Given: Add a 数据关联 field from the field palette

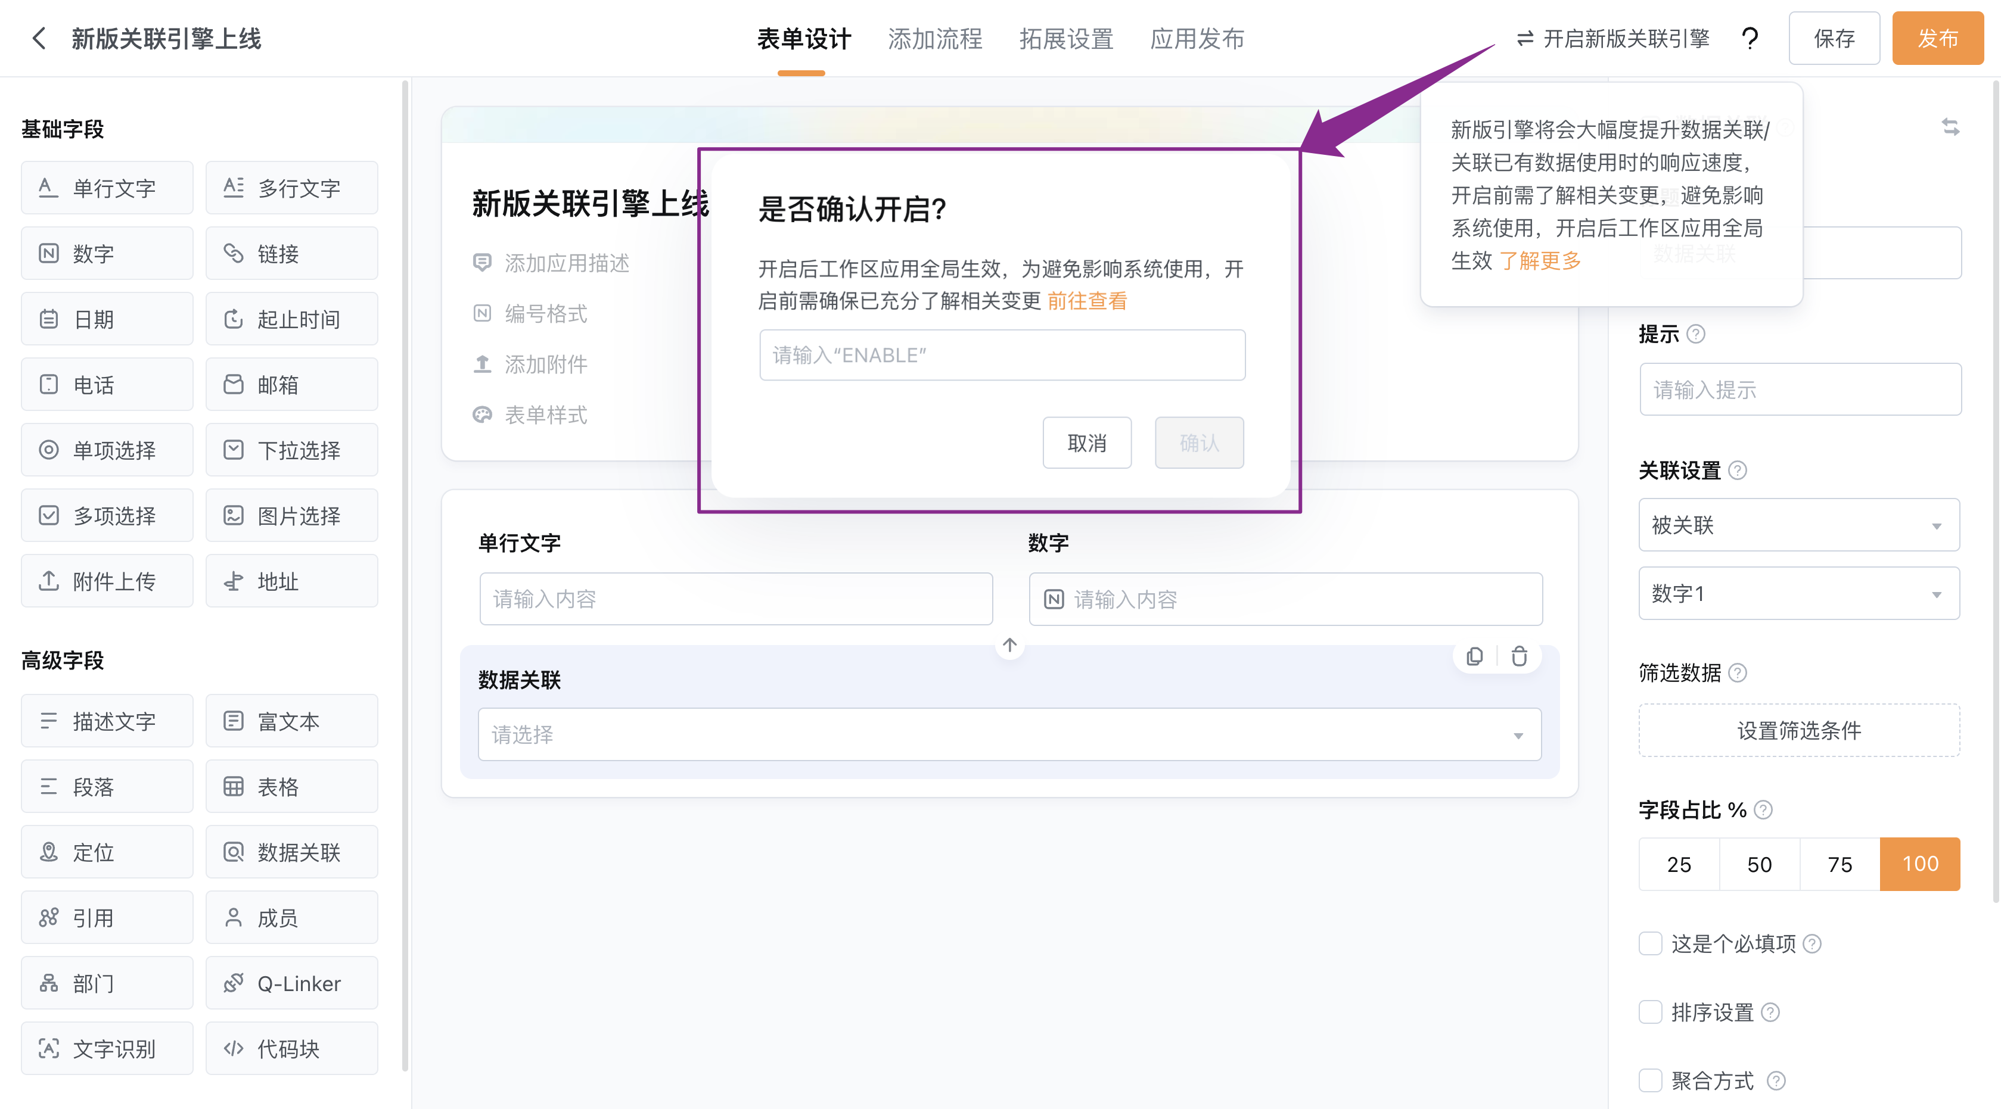Looking at the screenshot, I should [x=291, y=852].
